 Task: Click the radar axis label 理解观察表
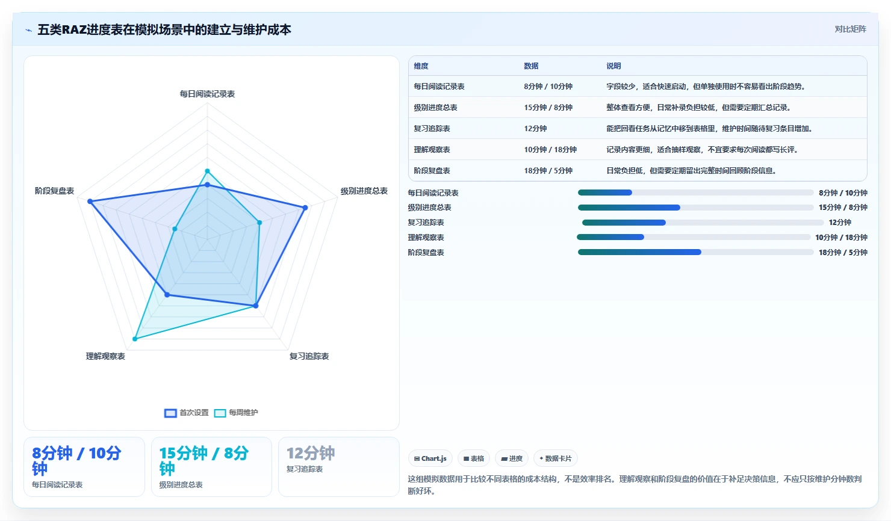(105, 356)
